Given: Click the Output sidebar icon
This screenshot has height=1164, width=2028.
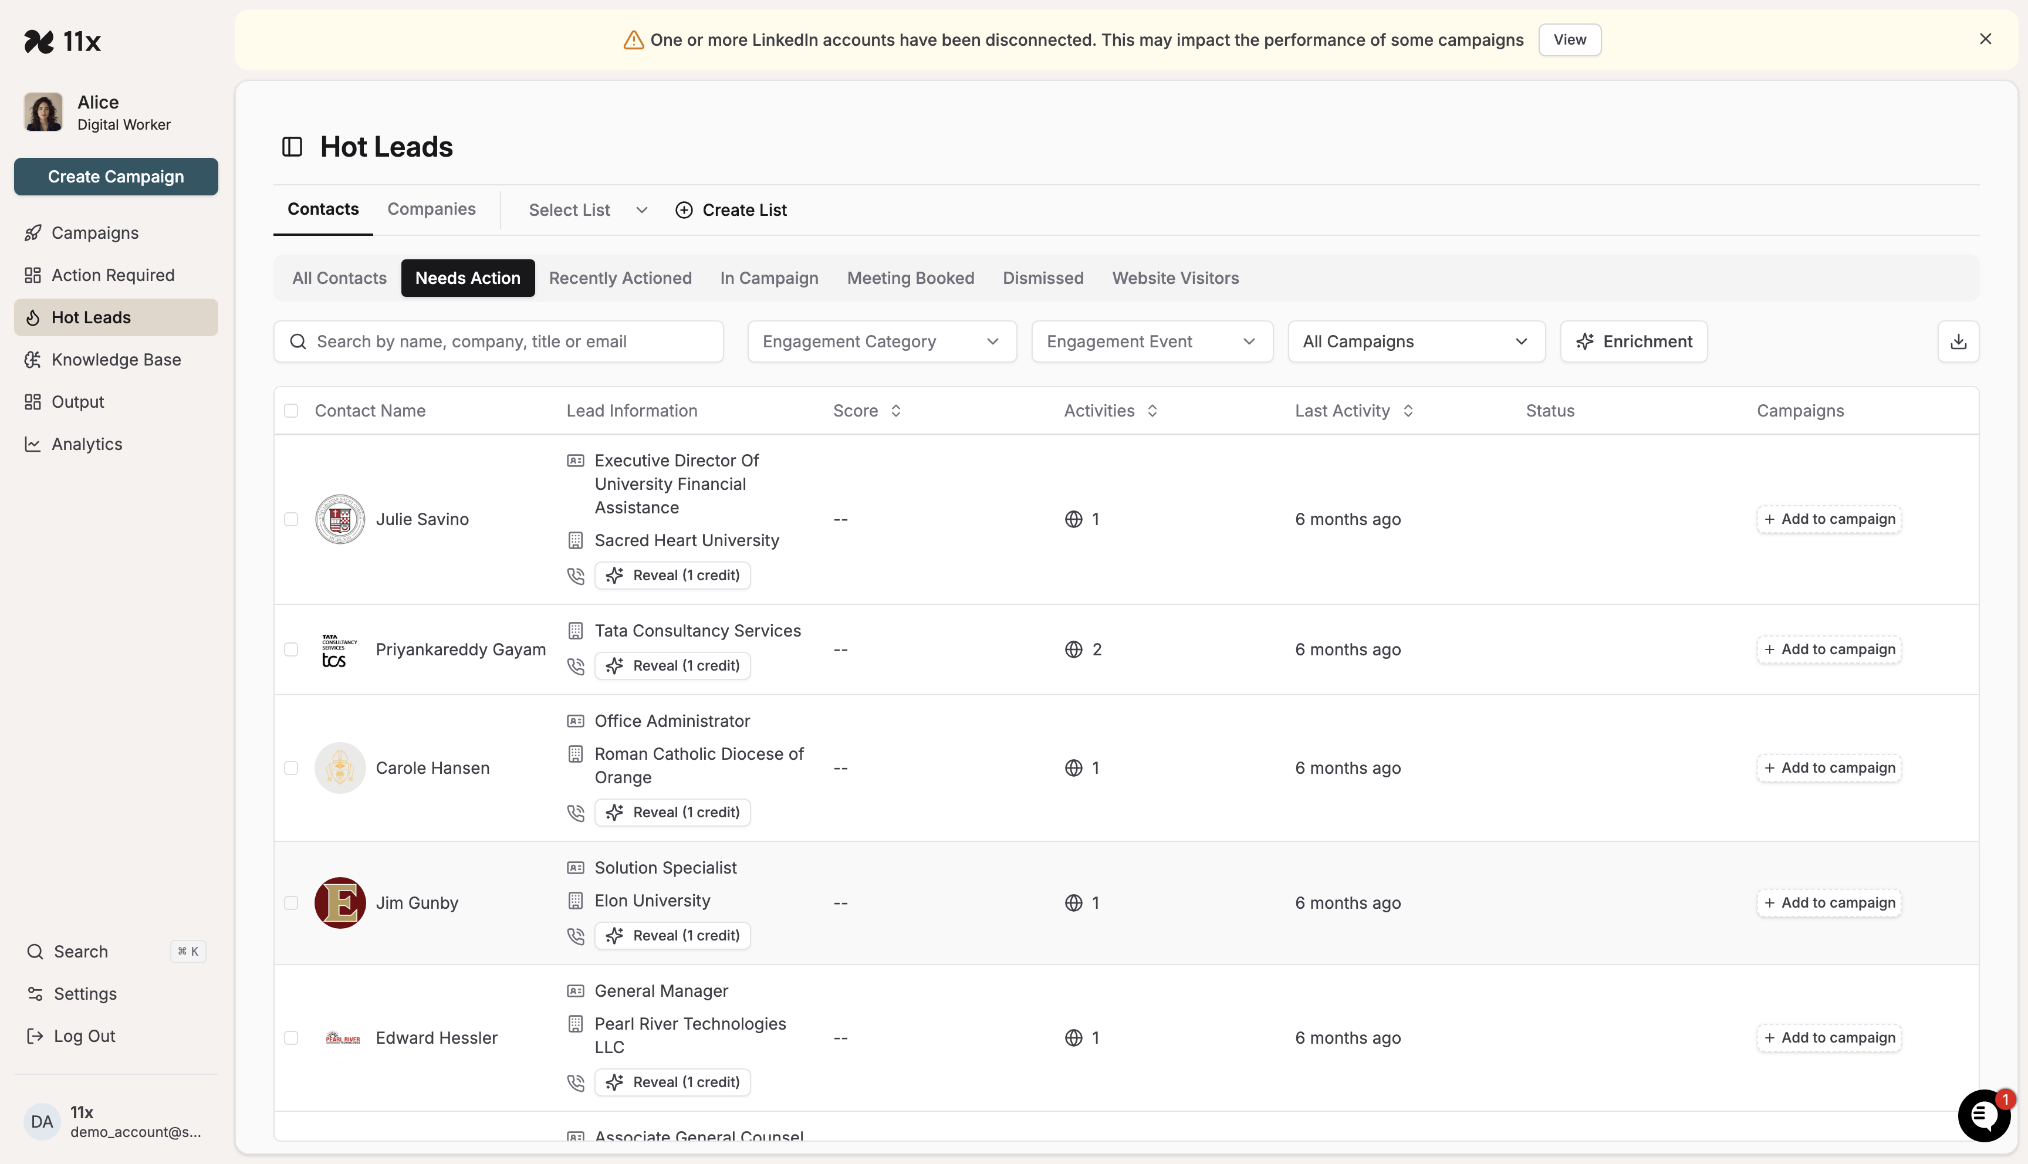Looking at the screenshot, I should 33,401.
